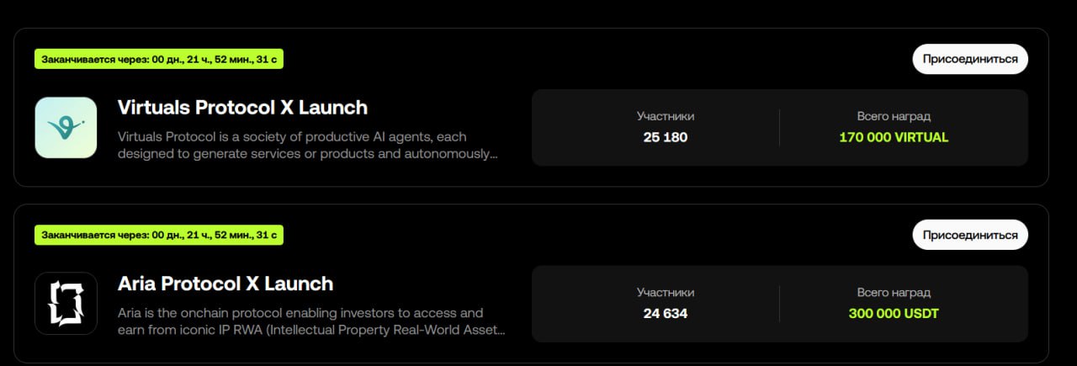Click the Aria onchain protocol description text
This screenshot has height=366, width=1077.
pyautogui.click(x=311, y=321)
